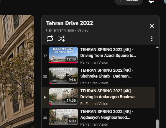Click playlist index number 37

45,56
